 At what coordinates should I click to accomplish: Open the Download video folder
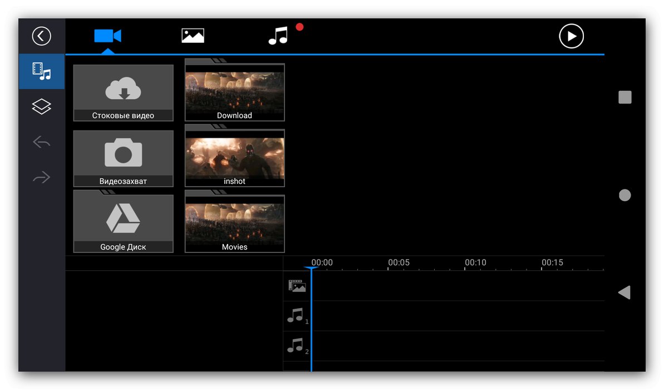click(x=235, y=90)
